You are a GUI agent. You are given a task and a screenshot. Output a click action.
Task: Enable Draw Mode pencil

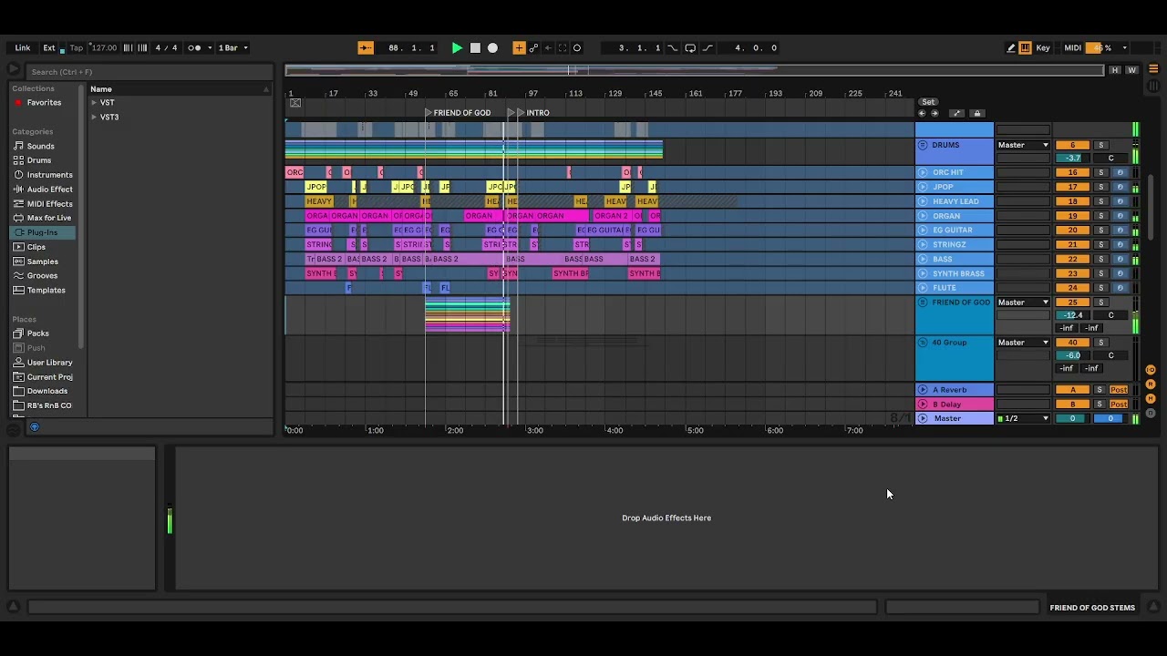[1010, 47]
